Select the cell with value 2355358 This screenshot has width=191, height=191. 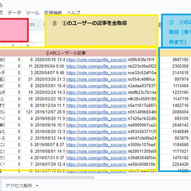click(x=174, y=66)
